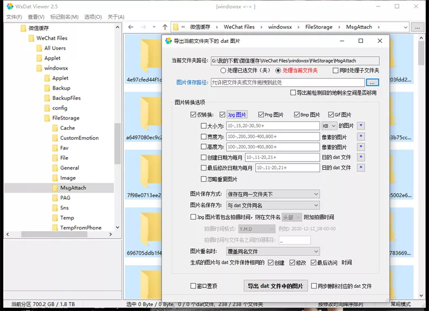Open 图片重名时 dropdown
The height and width of the screenshot is (311, 429).
click(x=273, y=251)
